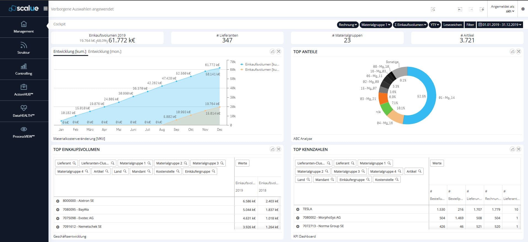Screen dimensions: 528x242
Task: Open ProcessVIEW eye icon
Action: click(x=24, y=129)
